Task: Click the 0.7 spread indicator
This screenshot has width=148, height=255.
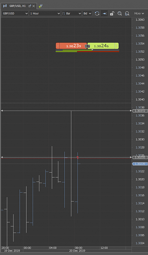Action: (87, 47)
